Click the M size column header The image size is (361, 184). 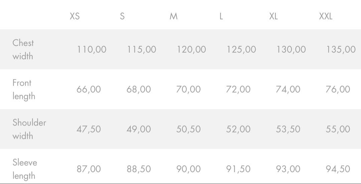(x=173, y=16)
